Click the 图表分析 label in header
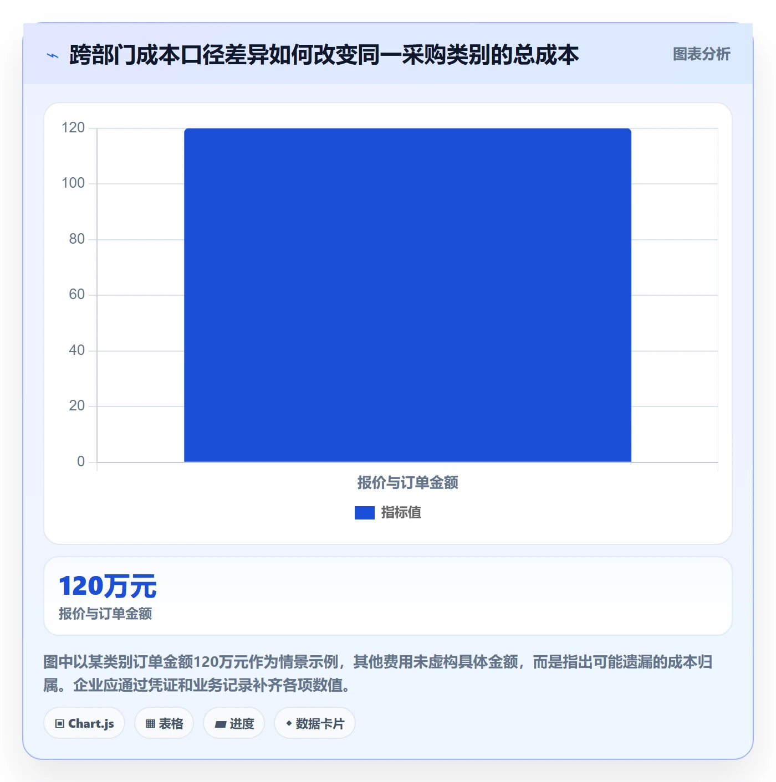The width and height of the screenshot is (776, 782). [701, 54]
